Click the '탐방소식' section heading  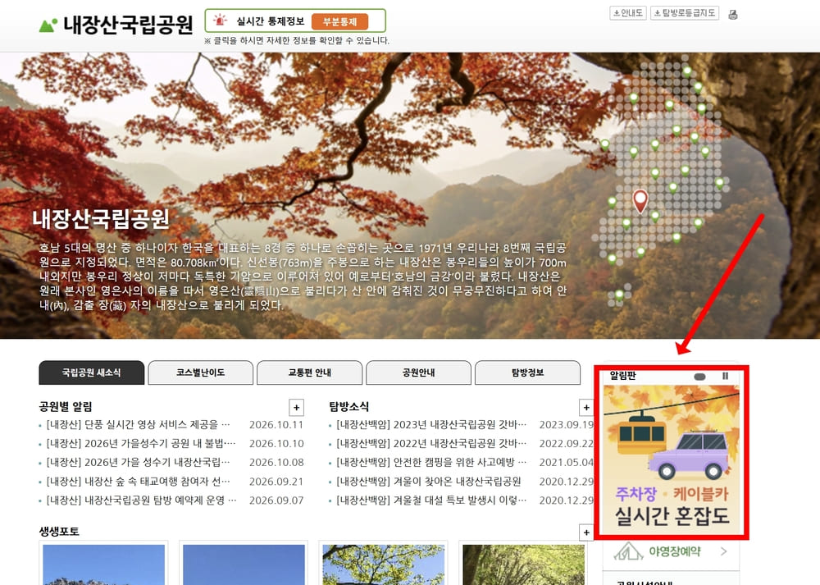[x=348, y=407]
